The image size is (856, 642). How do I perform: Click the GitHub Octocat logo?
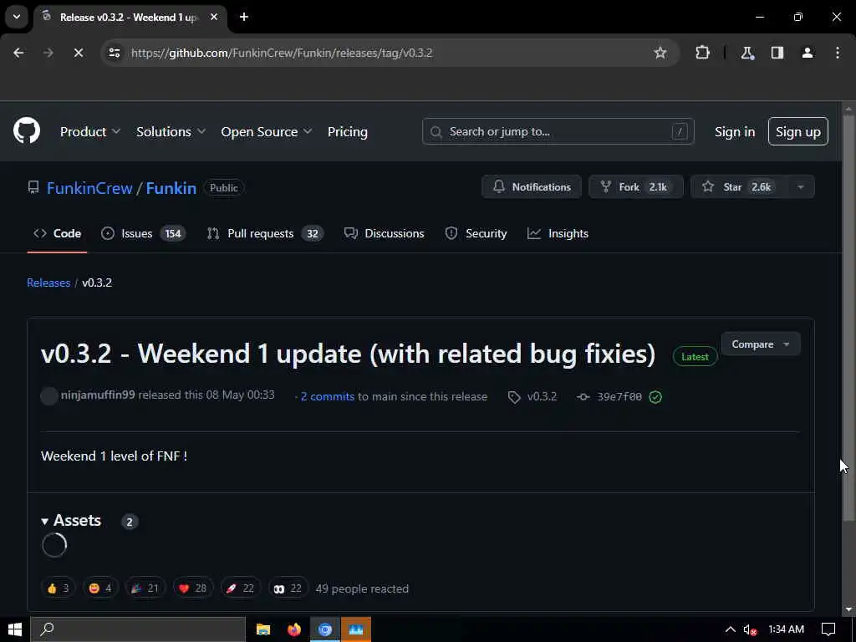(x=26, y=131)
